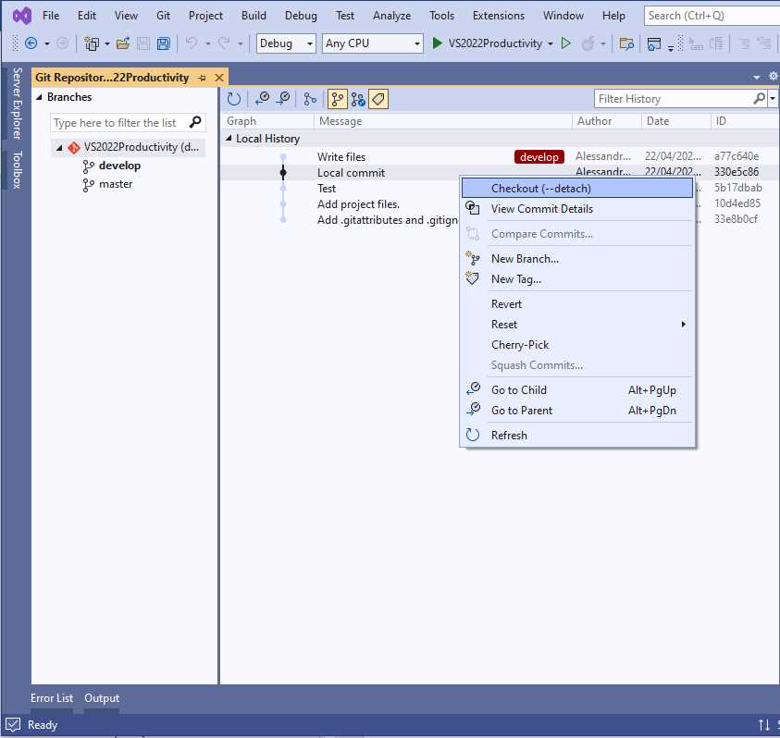Click the Filter History input field
780x738 pixels.
674,98
